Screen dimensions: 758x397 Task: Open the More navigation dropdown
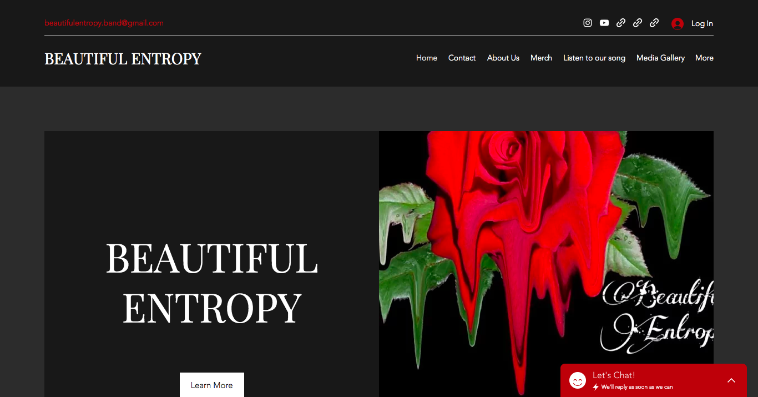(704, 58)
